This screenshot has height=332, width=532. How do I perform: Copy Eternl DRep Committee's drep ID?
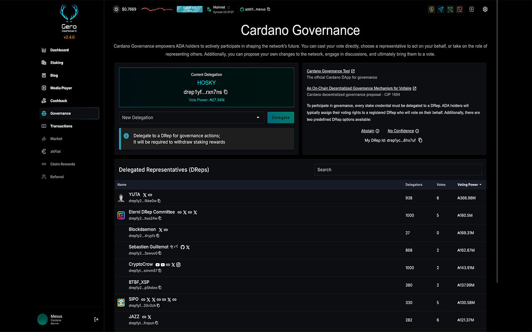click(x=160, y=218)
